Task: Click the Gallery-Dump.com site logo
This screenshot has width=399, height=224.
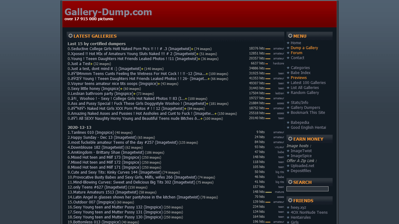Action: [108, 12]
